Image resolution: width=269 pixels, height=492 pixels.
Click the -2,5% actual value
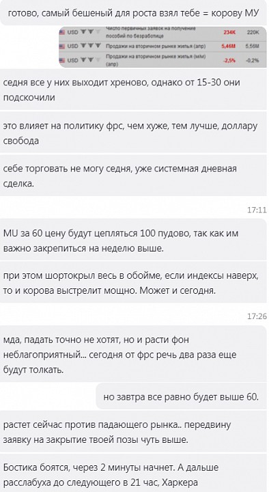pos(229,61)
